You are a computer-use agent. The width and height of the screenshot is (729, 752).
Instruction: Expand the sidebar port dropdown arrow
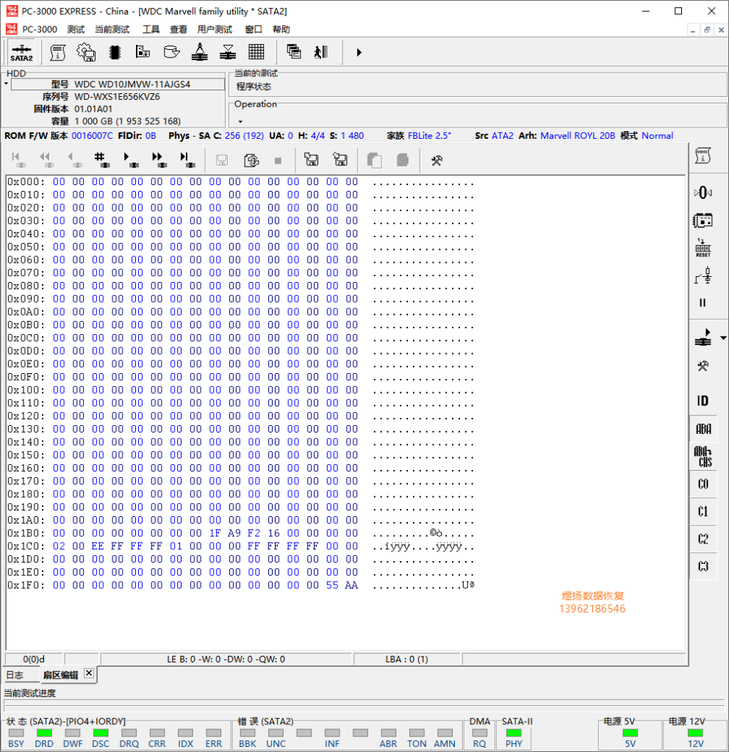click(x=723, y=338)
